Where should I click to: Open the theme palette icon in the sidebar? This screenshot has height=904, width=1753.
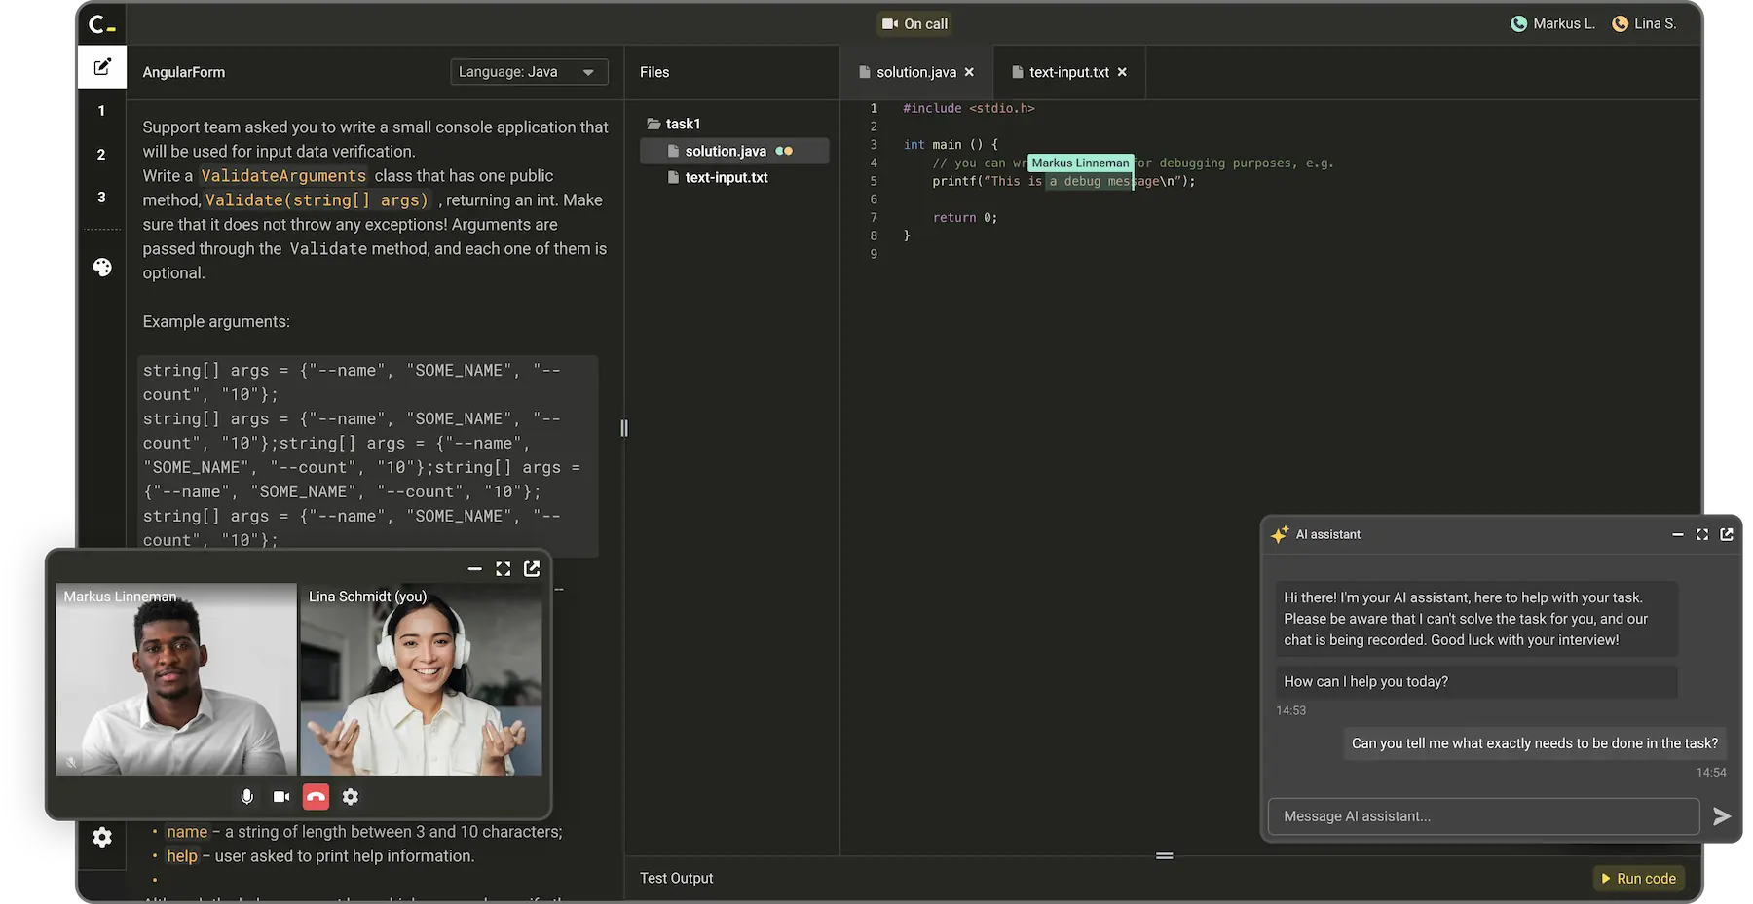tap(102, 268)
